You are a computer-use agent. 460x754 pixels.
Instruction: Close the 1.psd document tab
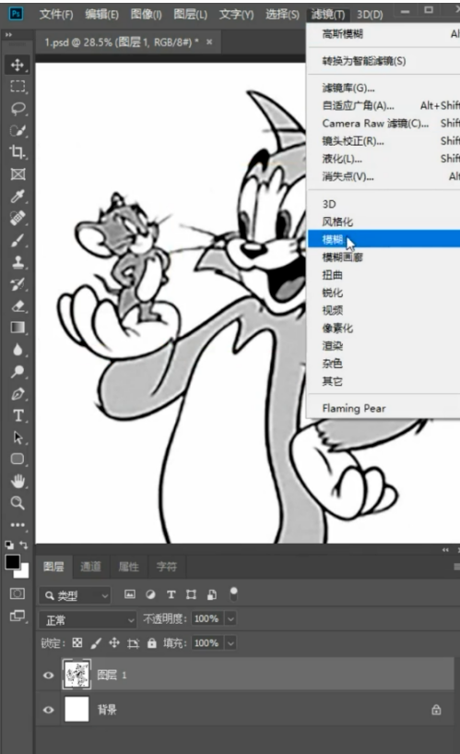point(209,42)
